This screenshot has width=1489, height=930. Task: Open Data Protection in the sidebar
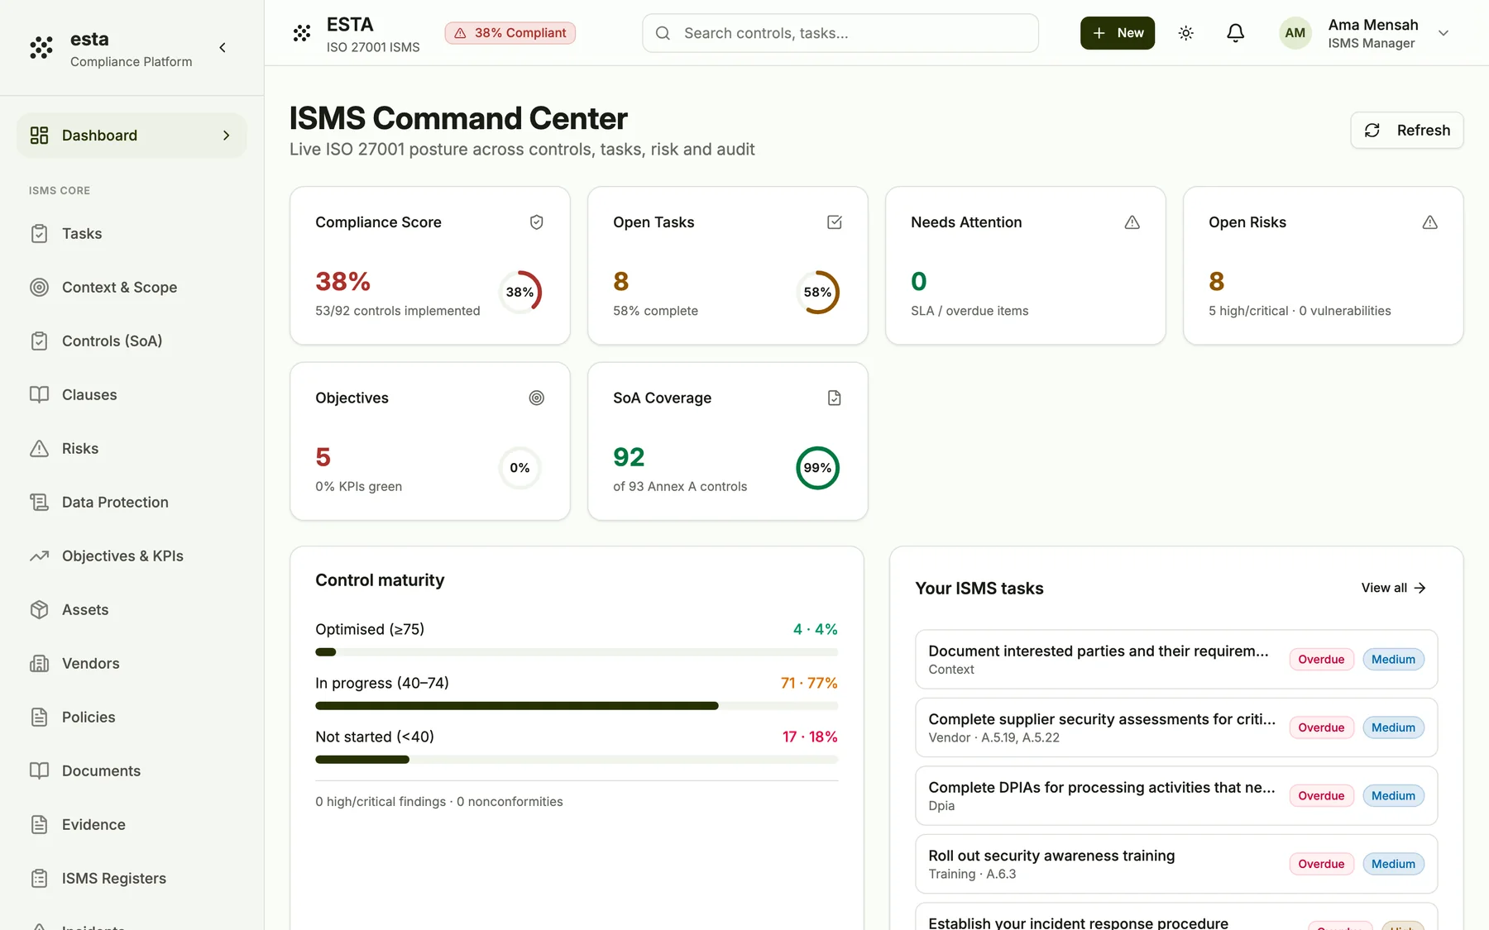click(132, 503)
